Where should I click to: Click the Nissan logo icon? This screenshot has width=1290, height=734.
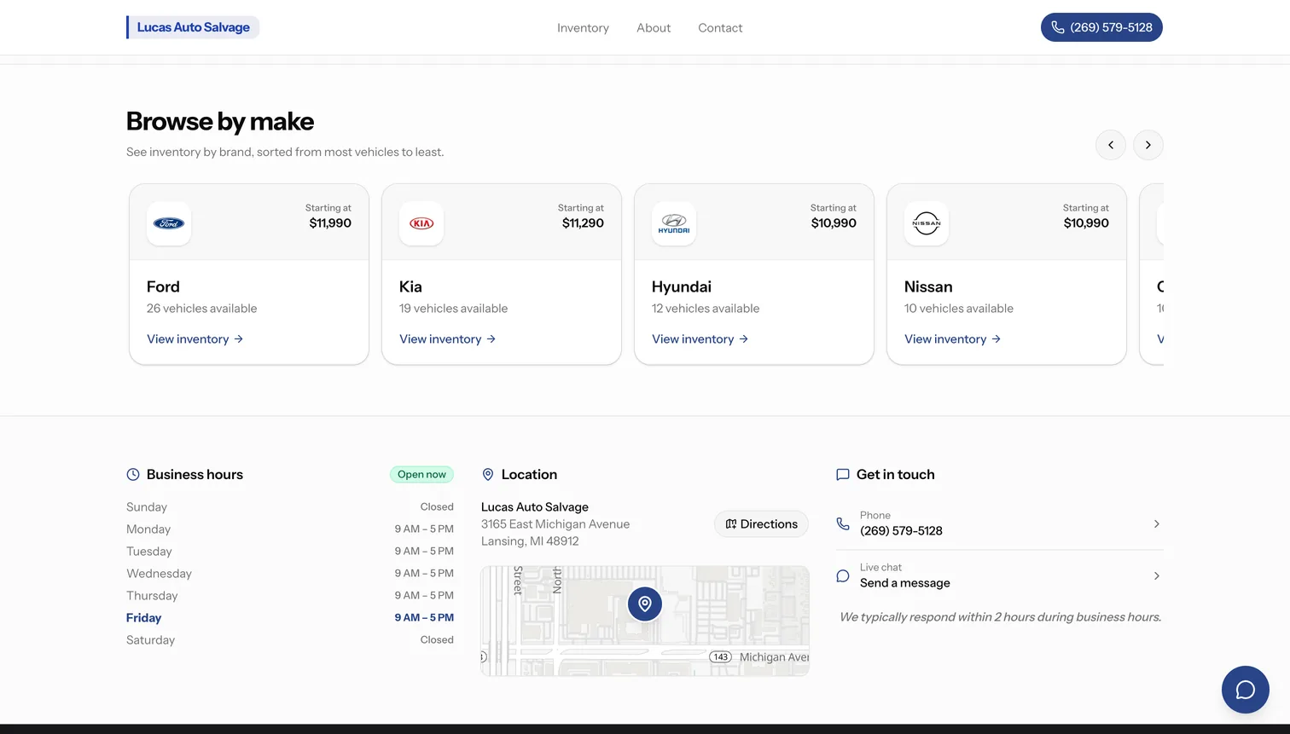click(927, 223)
